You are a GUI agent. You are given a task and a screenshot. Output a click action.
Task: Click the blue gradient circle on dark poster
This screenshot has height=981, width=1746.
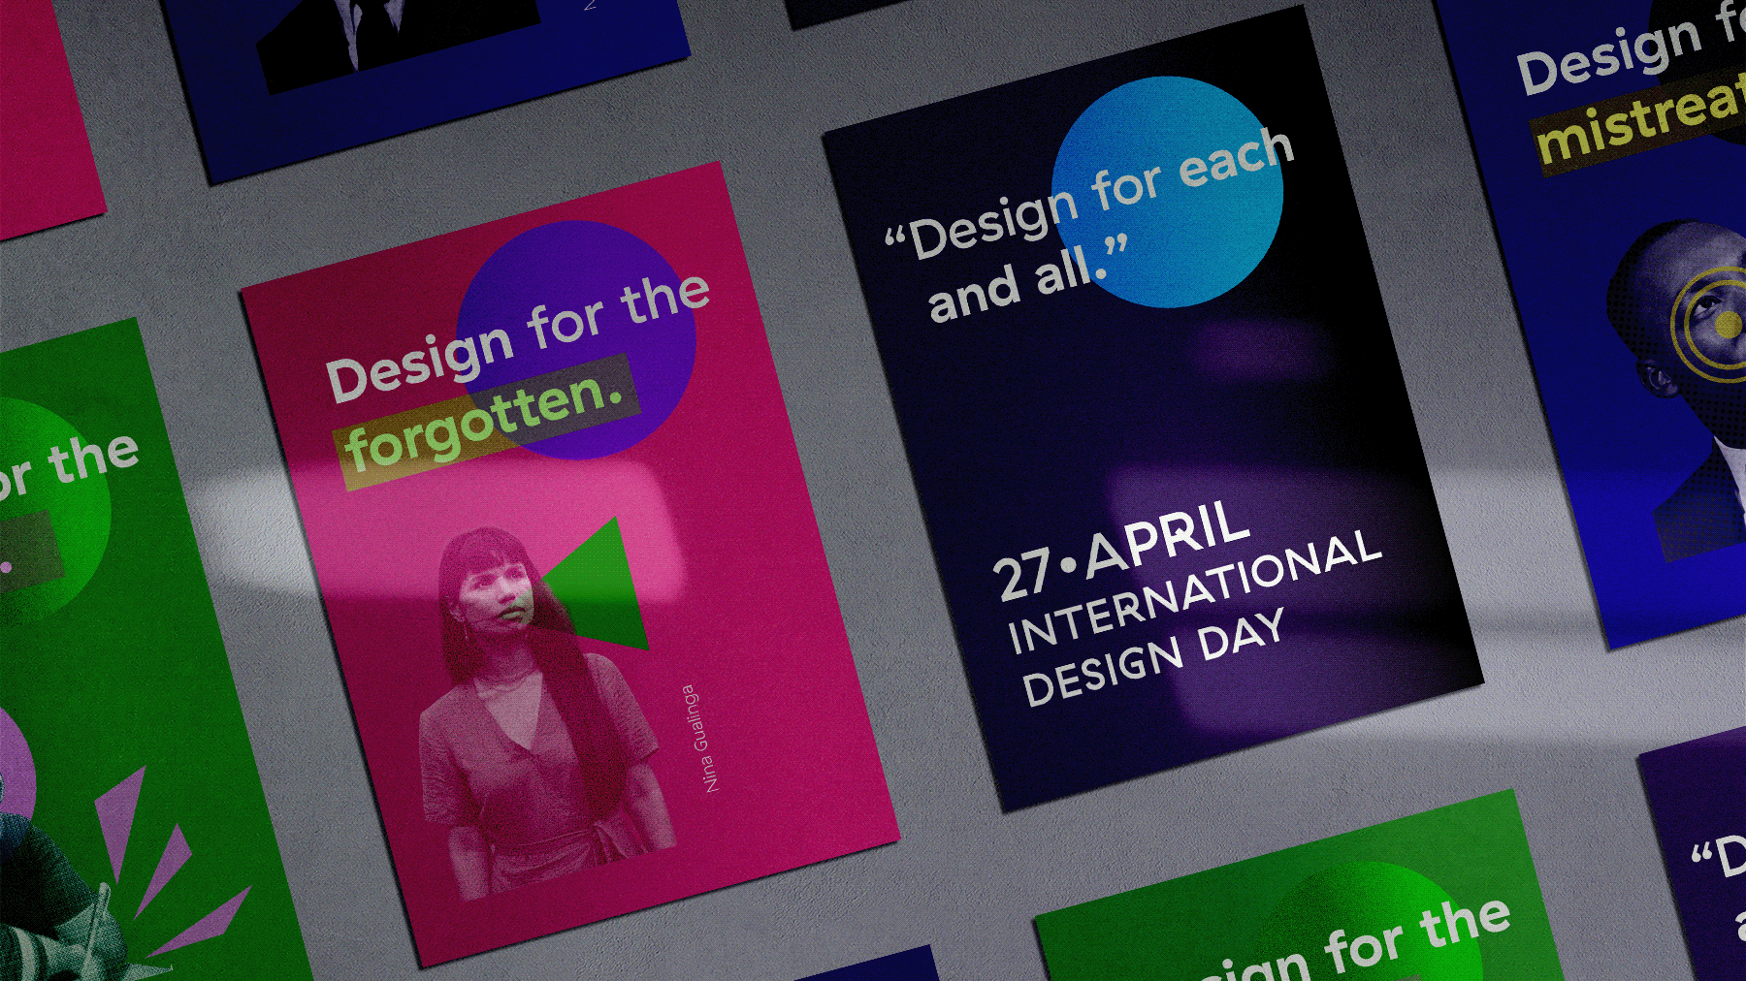coord(1168,192)
